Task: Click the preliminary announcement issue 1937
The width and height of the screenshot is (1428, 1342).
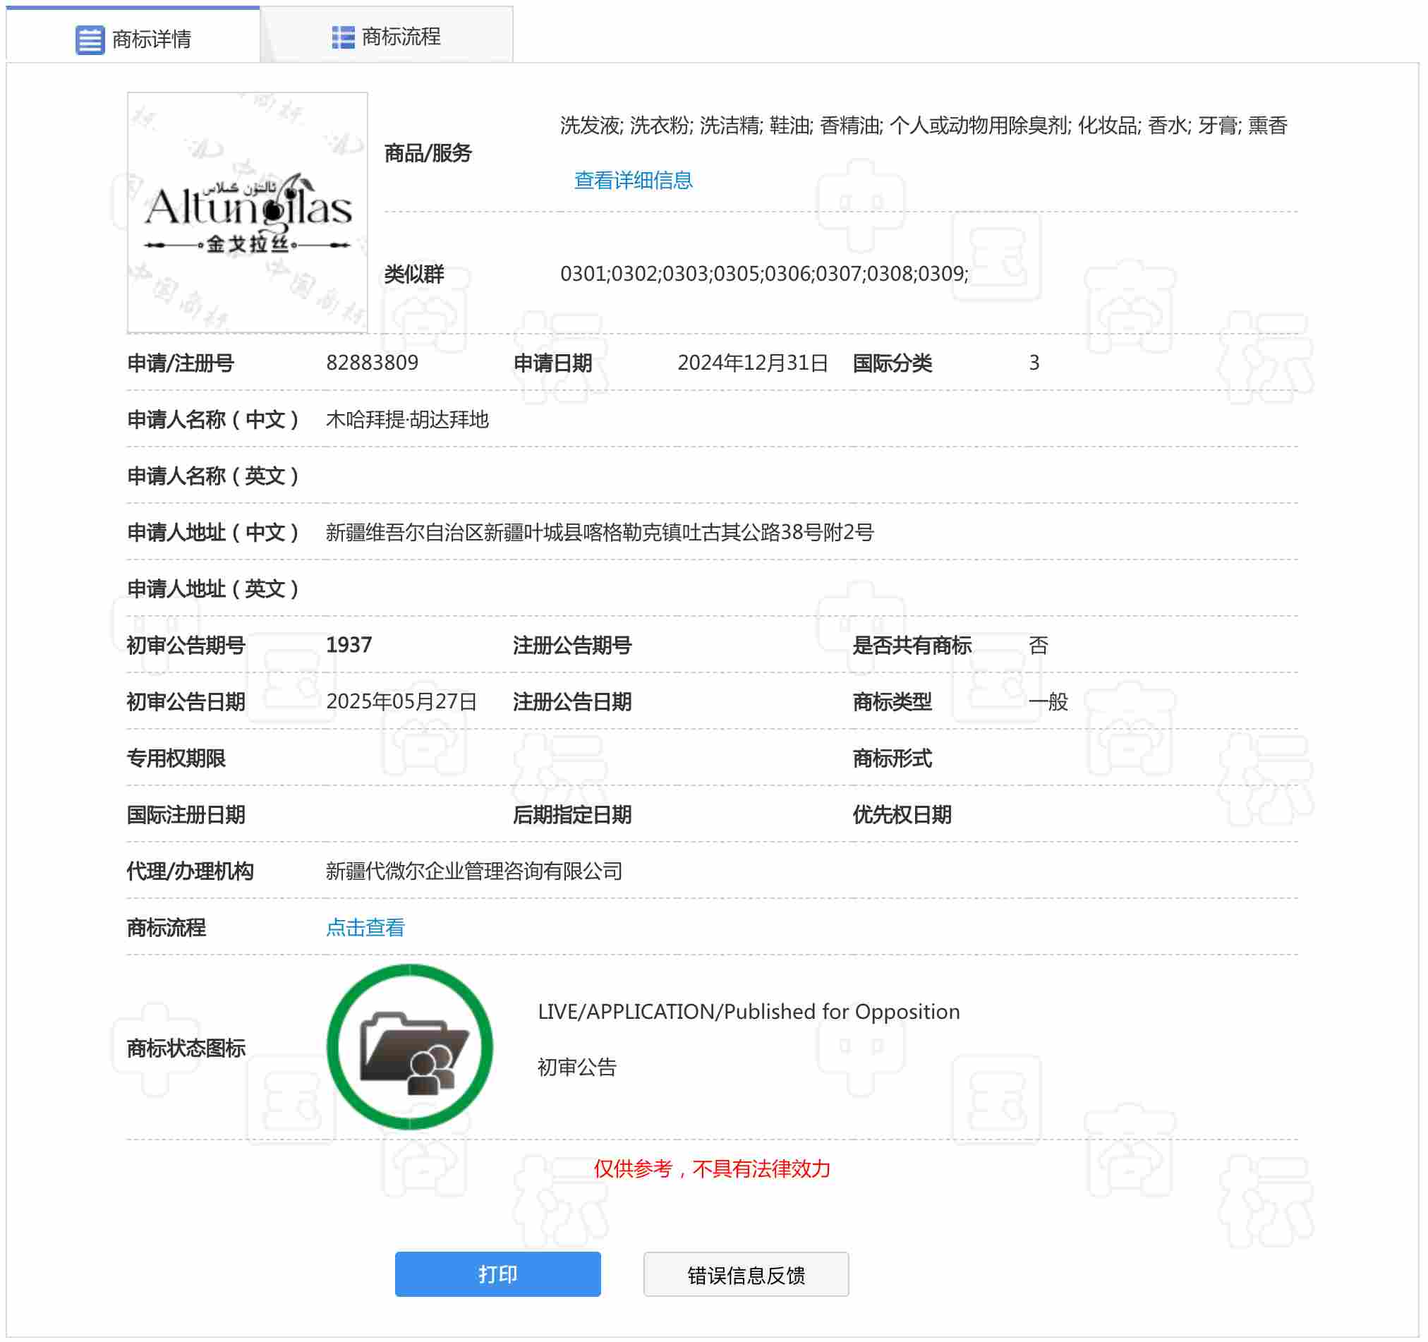Action: click(349, 645)
